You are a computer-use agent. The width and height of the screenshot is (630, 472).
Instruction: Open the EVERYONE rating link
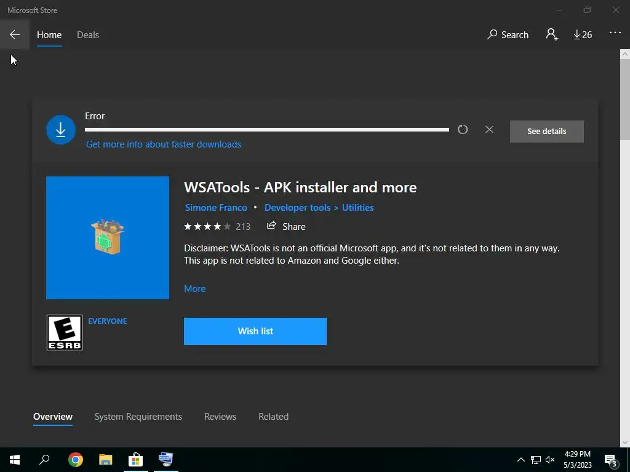(107, 321)
